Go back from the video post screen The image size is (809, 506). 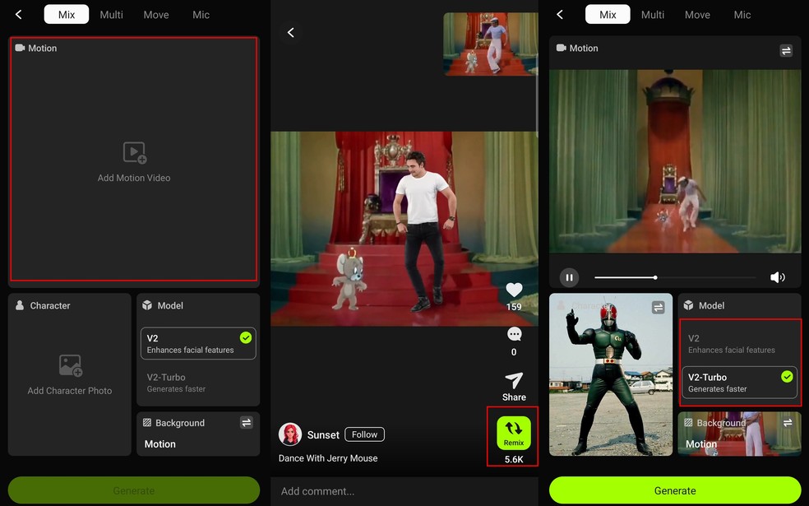(291, 33)
